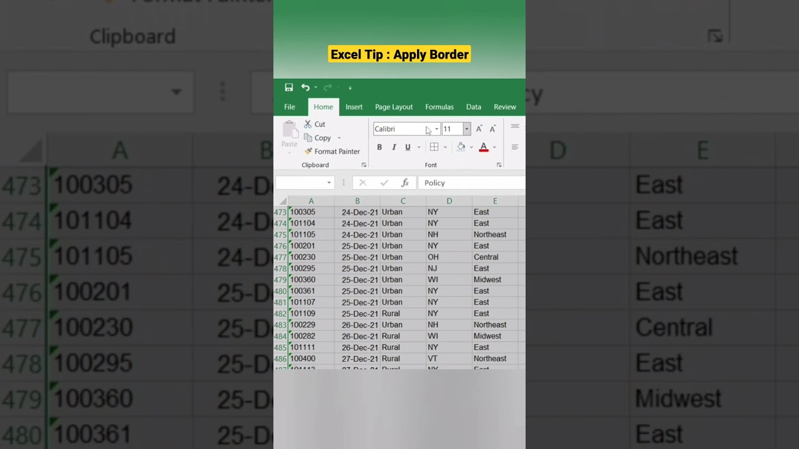Image resolution: width=799 pixels, height=449 pixels.
Task: Select the Northeast cell in row 486
Action: pos(495,359)
